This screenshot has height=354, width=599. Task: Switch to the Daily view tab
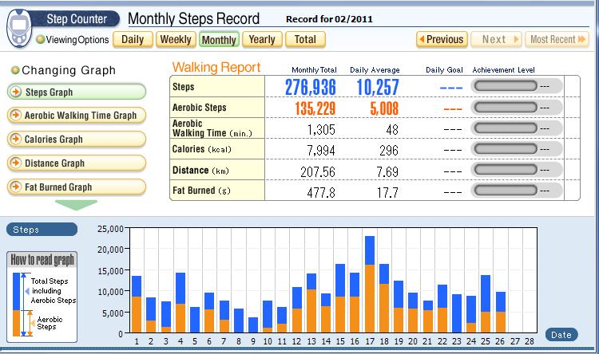click(132, 39)
